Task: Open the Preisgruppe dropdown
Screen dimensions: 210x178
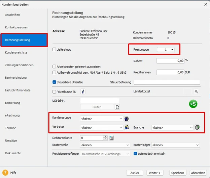Action: click(172, 50)
